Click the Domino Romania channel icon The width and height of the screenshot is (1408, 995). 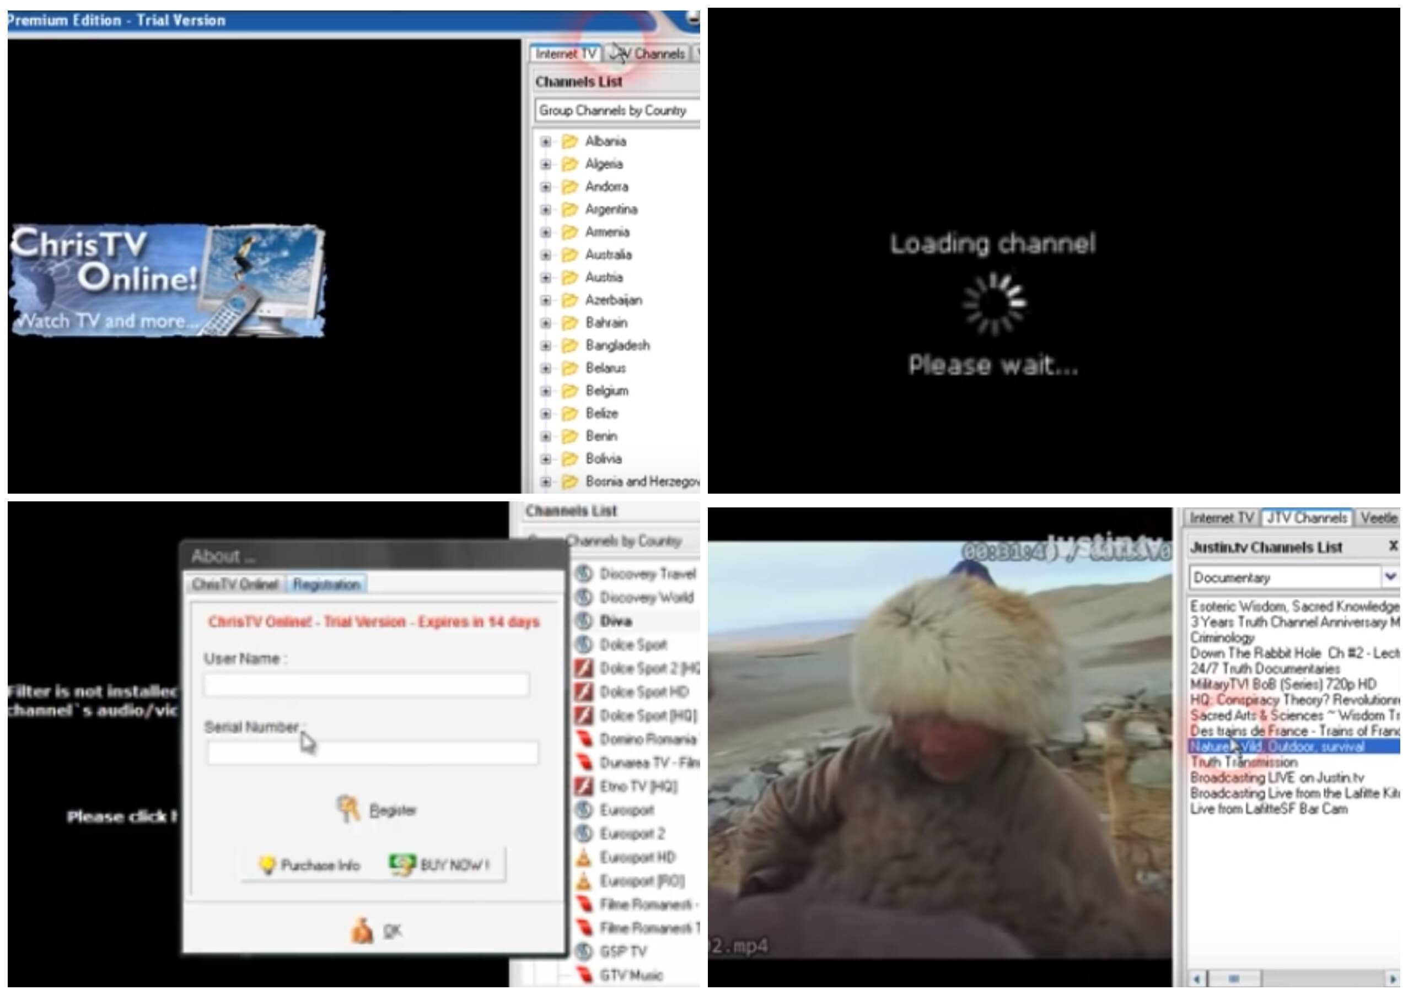[x=584, y=739]
